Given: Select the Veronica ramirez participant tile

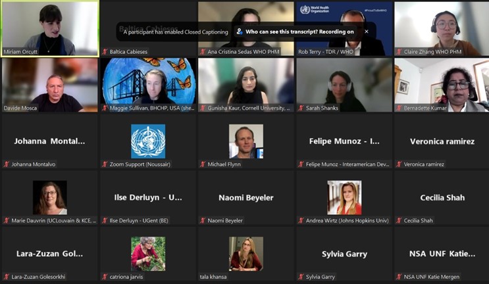Looking at the screenshot, I should [x=441, y=141].
